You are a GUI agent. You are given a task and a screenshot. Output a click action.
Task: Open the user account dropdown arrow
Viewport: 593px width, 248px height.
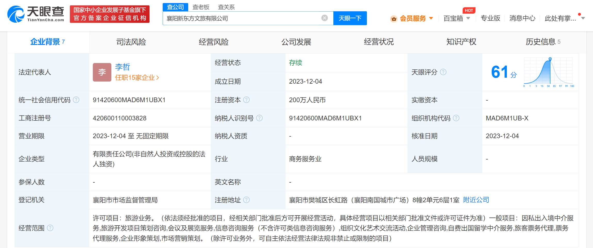(583, 18)
